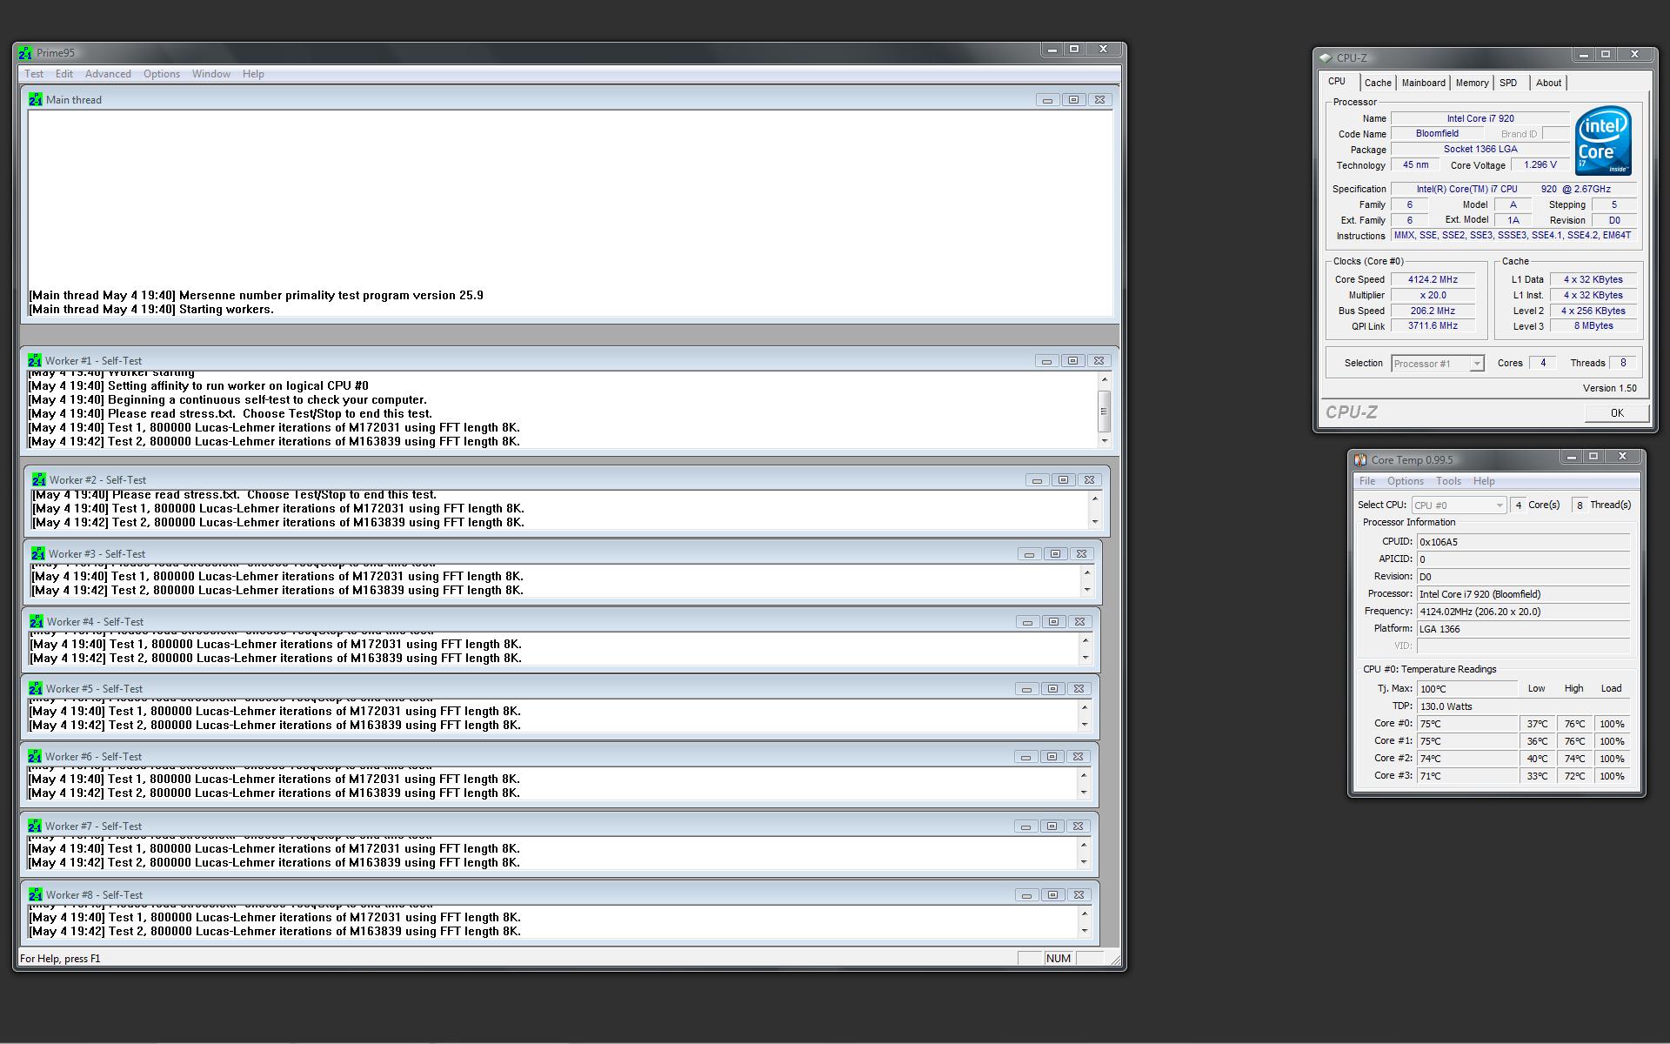
Task: Click the Worker #1 scrollbar thumb
Action: [1104, 411]
